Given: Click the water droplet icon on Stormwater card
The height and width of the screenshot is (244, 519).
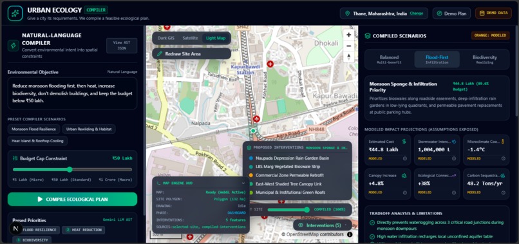Looking at the screenshot, I should click(x=453, y=142).
